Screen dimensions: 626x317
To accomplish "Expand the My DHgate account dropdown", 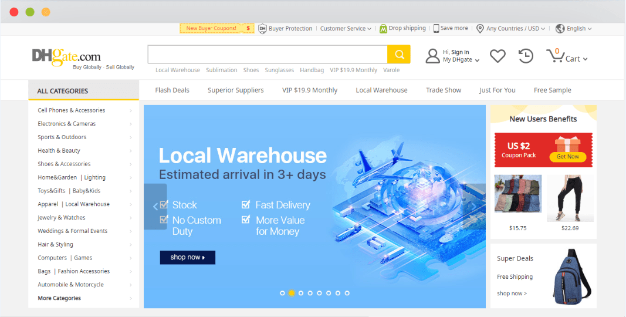I will point(461,59).
